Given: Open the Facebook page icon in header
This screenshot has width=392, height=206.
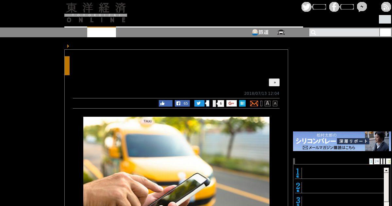Looking at the screenshot, I should pos(334,7).
